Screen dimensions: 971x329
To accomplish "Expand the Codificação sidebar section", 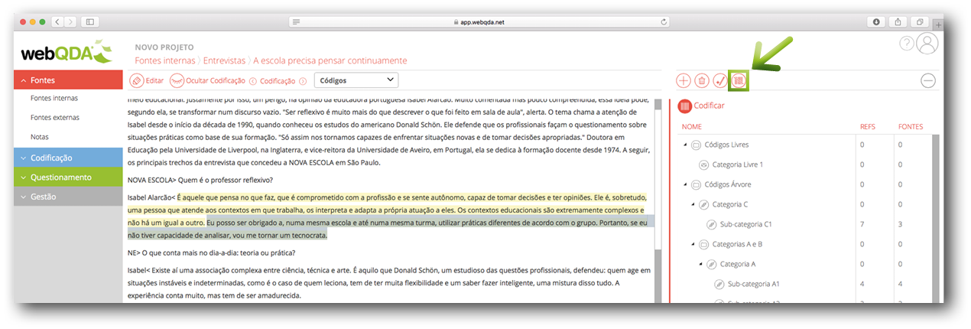I will click(x=68, y=158).
